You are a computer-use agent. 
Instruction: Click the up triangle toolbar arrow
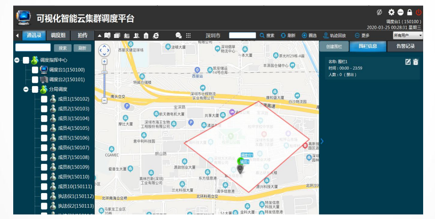pos(99,36)
